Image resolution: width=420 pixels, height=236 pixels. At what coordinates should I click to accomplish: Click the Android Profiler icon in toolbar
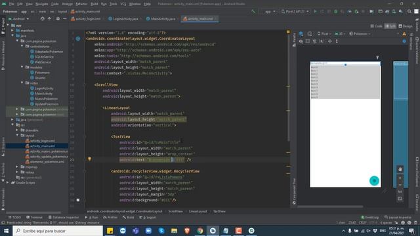click(x=350, y=12)
